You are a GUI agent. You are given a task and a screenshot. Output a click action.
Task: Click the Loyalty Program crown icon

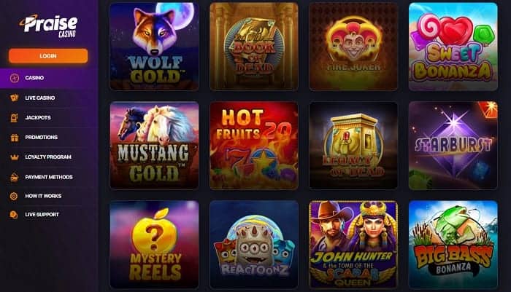tap(15, 157)
